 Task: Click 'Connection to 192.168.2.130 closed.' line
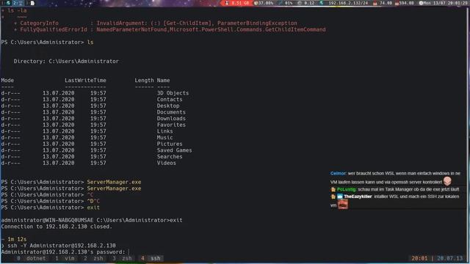pos(57,227)
